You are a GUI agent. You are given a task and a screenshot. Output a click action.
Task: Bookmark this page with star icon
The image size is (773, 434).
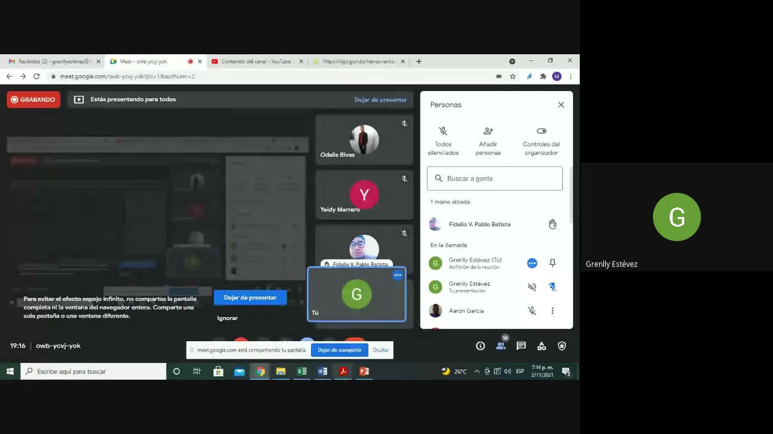(513, 77)
